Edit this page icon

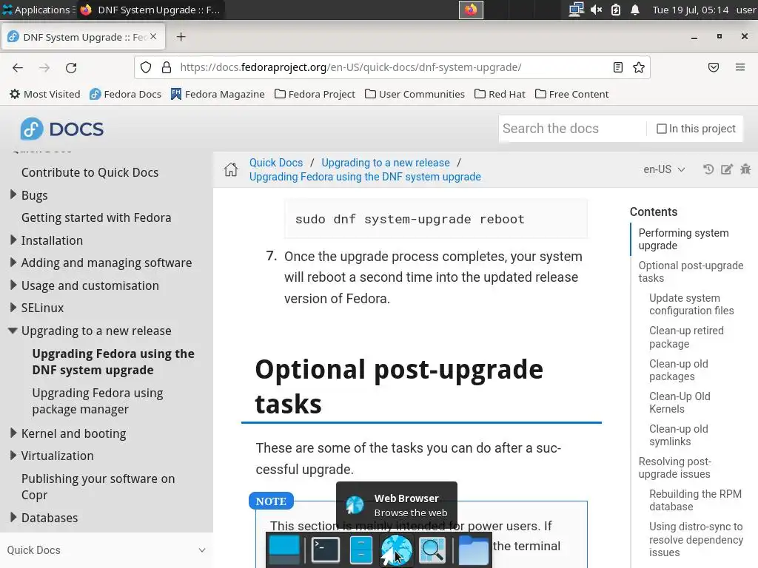[x=727, y=169]
